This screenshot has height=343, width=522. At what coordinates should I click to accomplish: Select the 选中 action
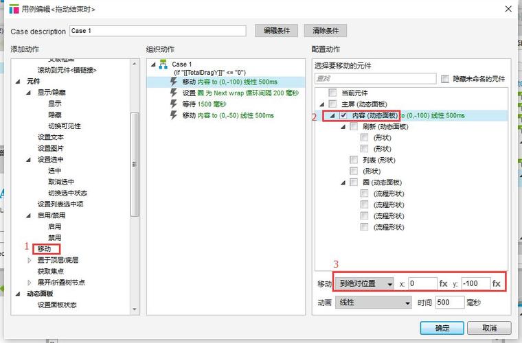tap(54, 171)
